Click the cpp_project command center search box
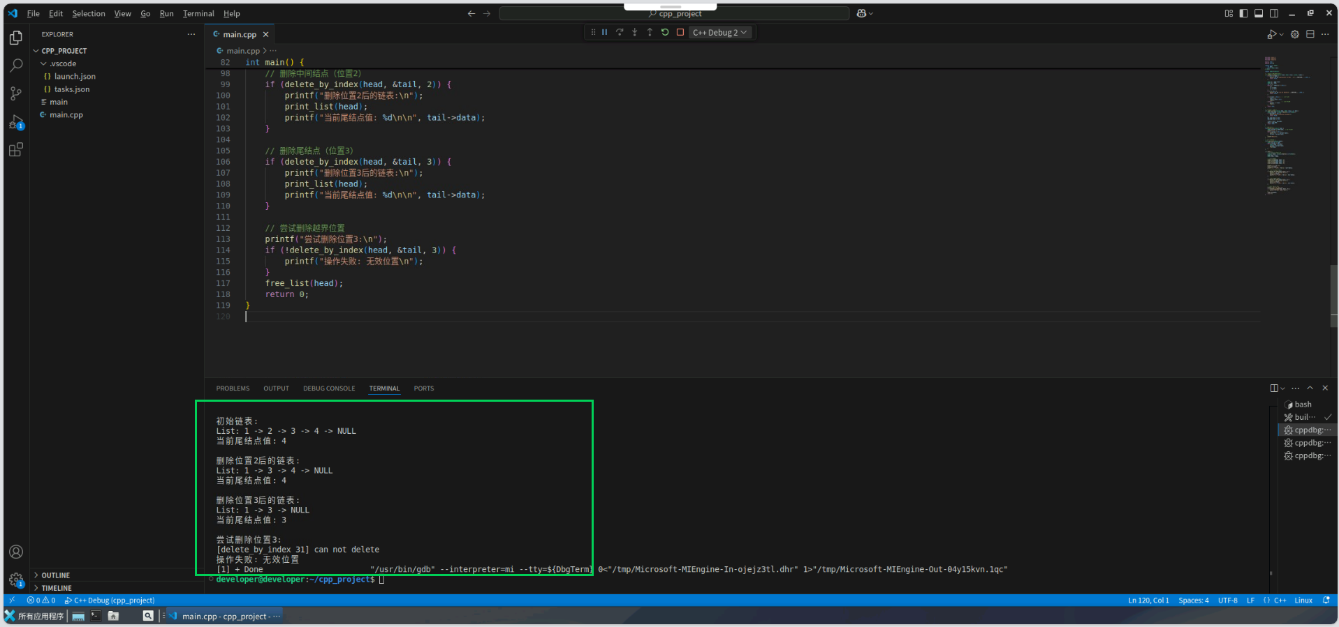 tap(674, 13)
